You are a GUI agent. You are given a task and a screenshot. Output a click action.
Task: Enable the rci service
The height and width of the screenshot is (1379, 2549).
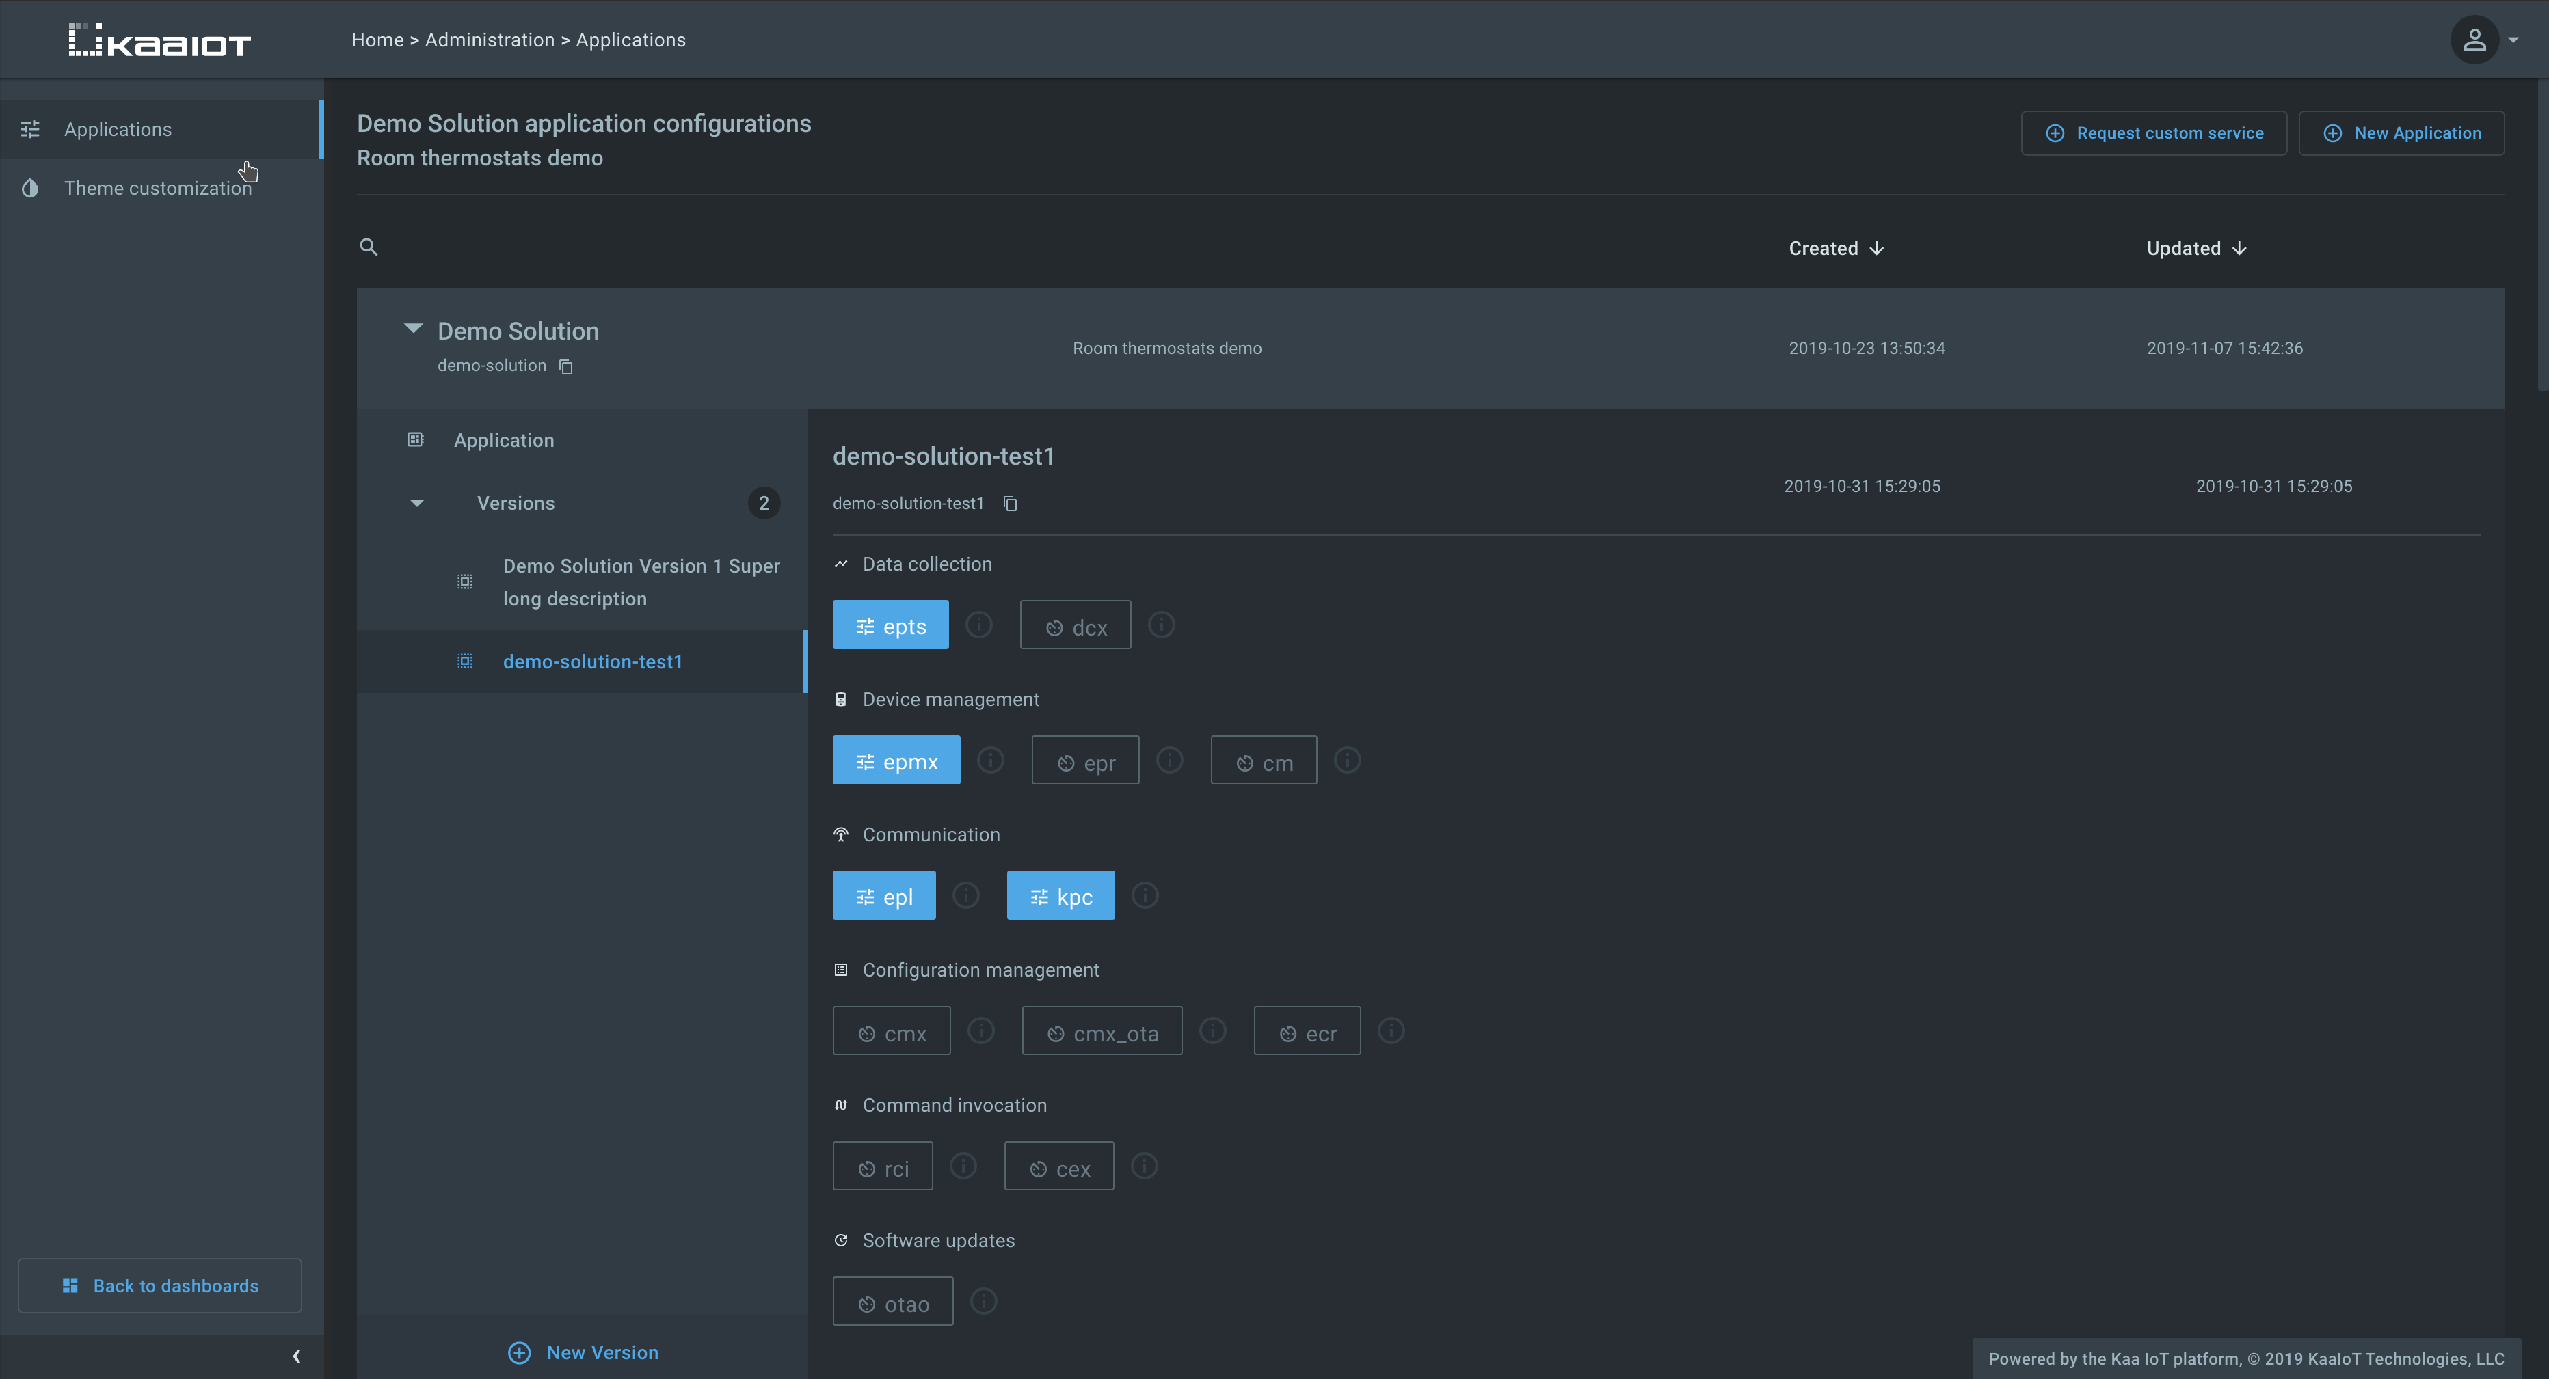883,1165
